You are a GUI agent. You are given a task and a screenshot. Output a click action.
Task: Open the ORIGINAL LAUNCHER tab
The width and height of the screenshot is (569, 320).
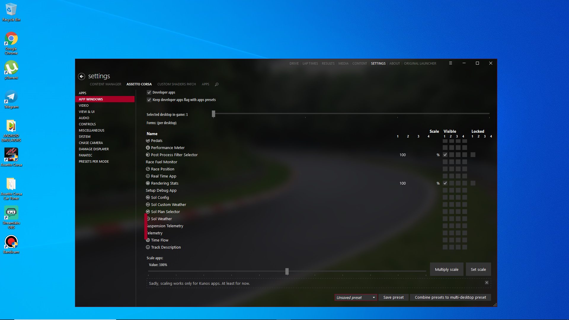pos(420,63)
